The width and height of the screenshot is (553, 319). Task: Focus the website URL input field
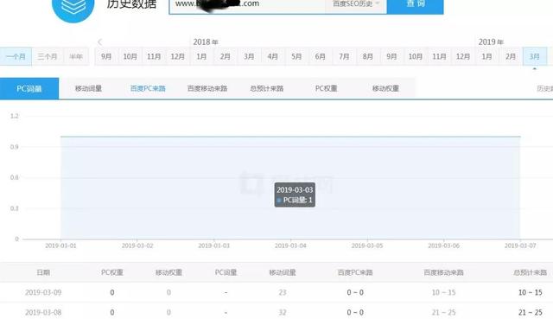247,5
